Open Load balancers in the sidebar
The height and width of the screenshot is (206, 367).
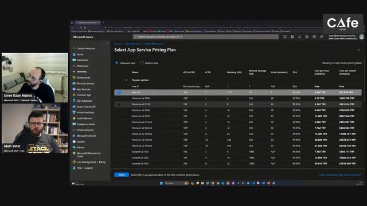point(83,118)
